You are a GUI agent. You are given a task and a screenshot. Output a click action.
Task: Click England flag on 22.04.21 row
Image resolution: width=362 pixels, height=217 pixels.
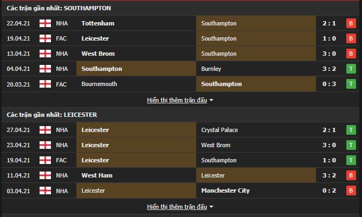[46, 23]
